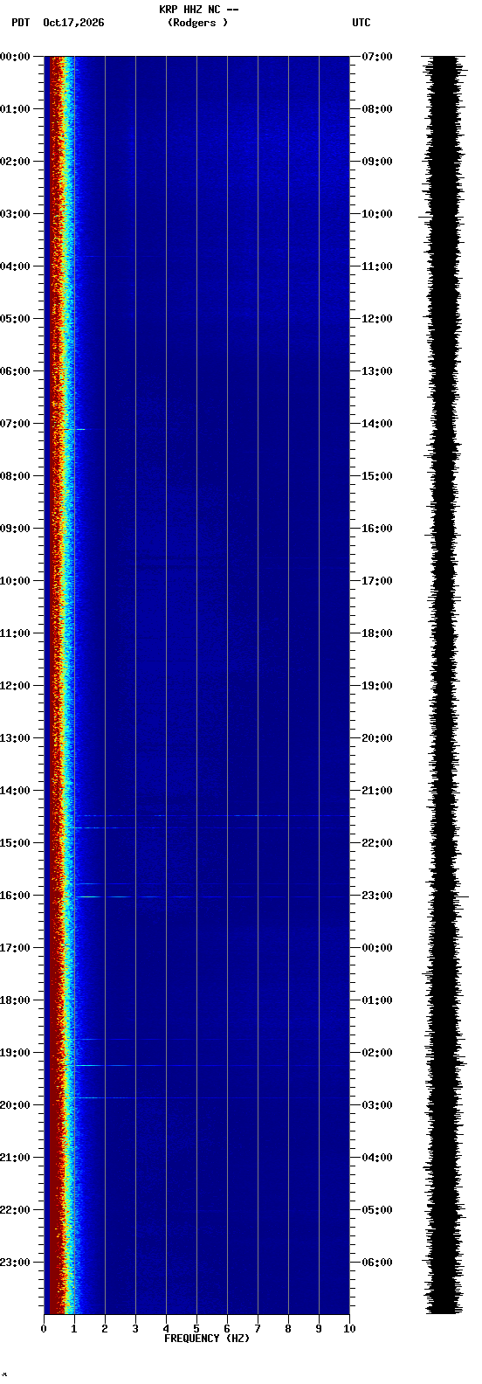Click the 12:00 PDT time label
Viewport: 482px width, 1384px height.
pyautogui.click(x=15, y=686)
